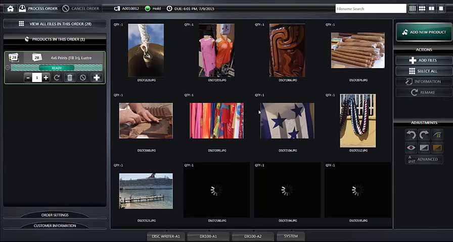453x242 pixels.
Task: Rotate image counterclockwise with left arrow
Action: (x=411, y=135)
